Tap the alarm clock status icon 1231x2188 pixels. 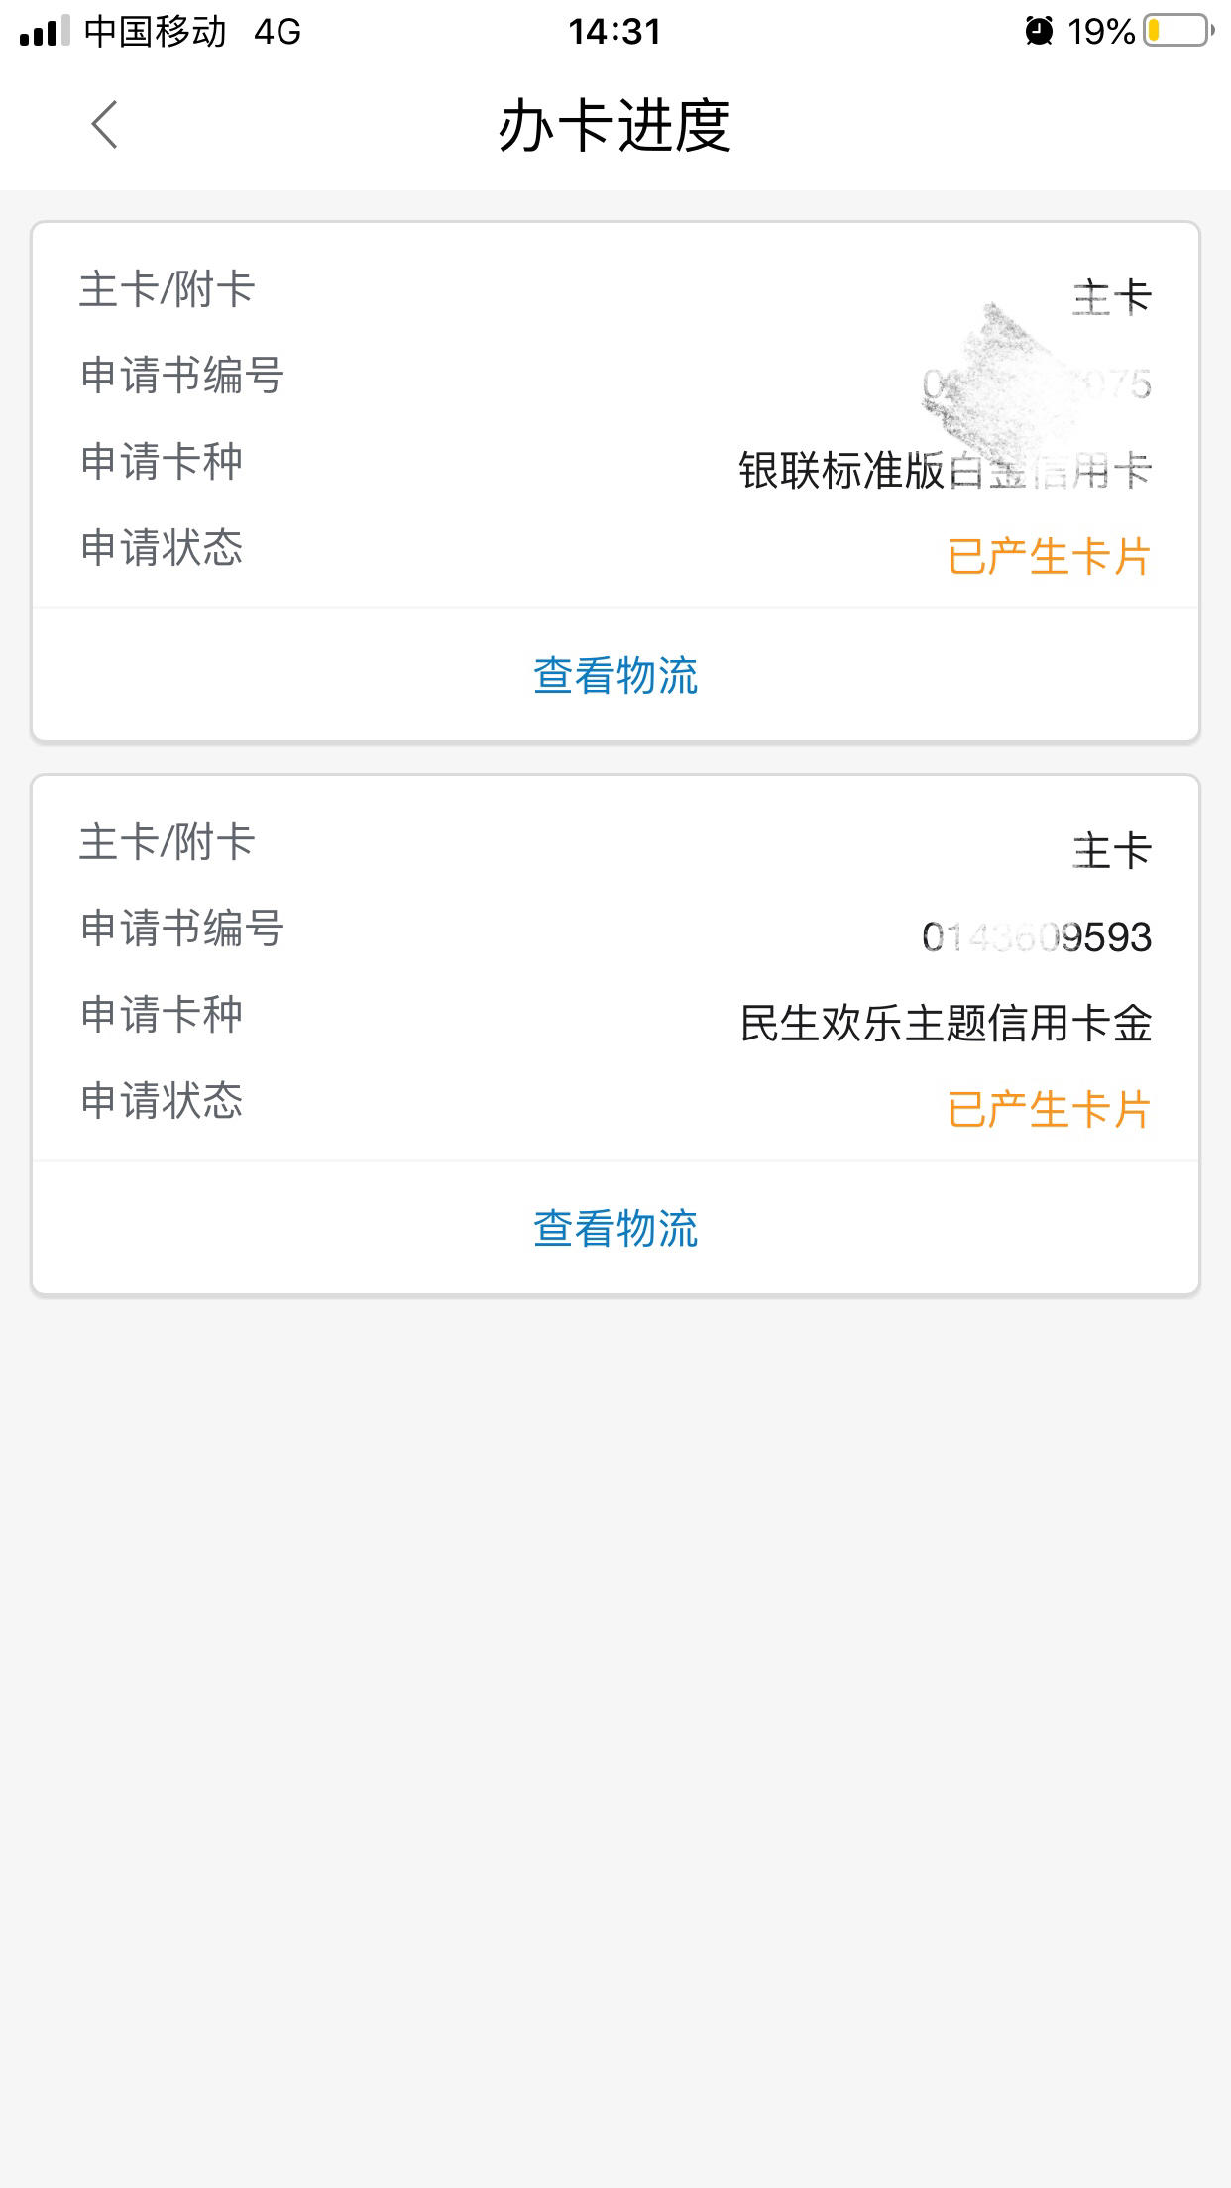pyautogui.click(x=1039, y=32)
